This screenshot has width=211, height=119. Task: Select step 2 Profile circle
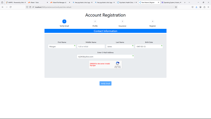95,21
